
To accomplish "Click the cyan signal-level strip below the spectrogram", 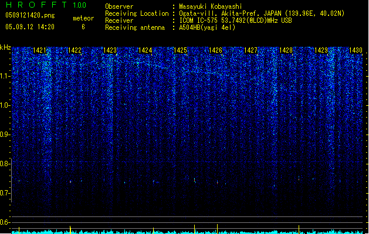I will coord(187,232).
